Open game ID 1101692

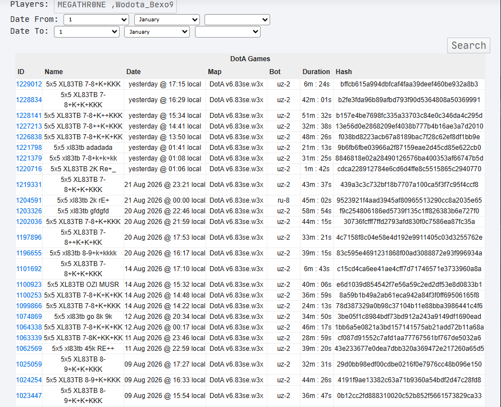[29, 269]
